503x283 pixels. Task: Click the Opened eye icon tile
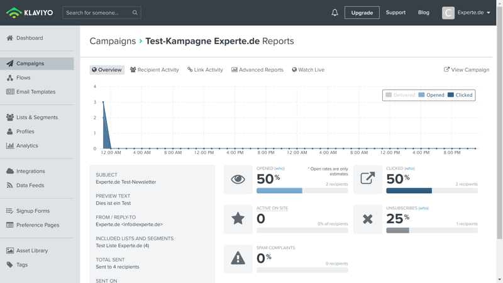tap(238, 180)
